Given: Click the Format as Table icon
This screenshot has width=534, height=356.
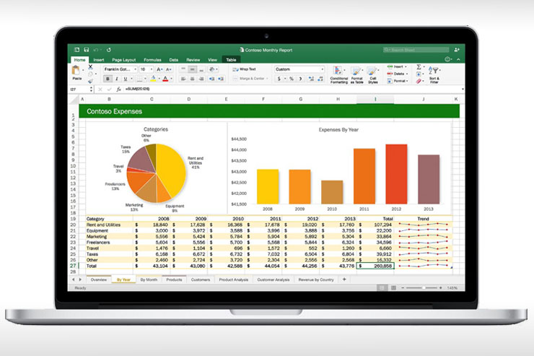Looking at the screenshot, I should (x=356, y=73).
